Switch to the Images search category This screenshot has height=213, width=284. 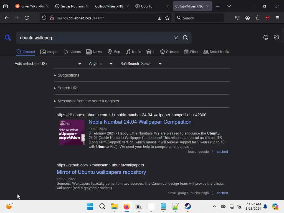[x=49, y=52]
